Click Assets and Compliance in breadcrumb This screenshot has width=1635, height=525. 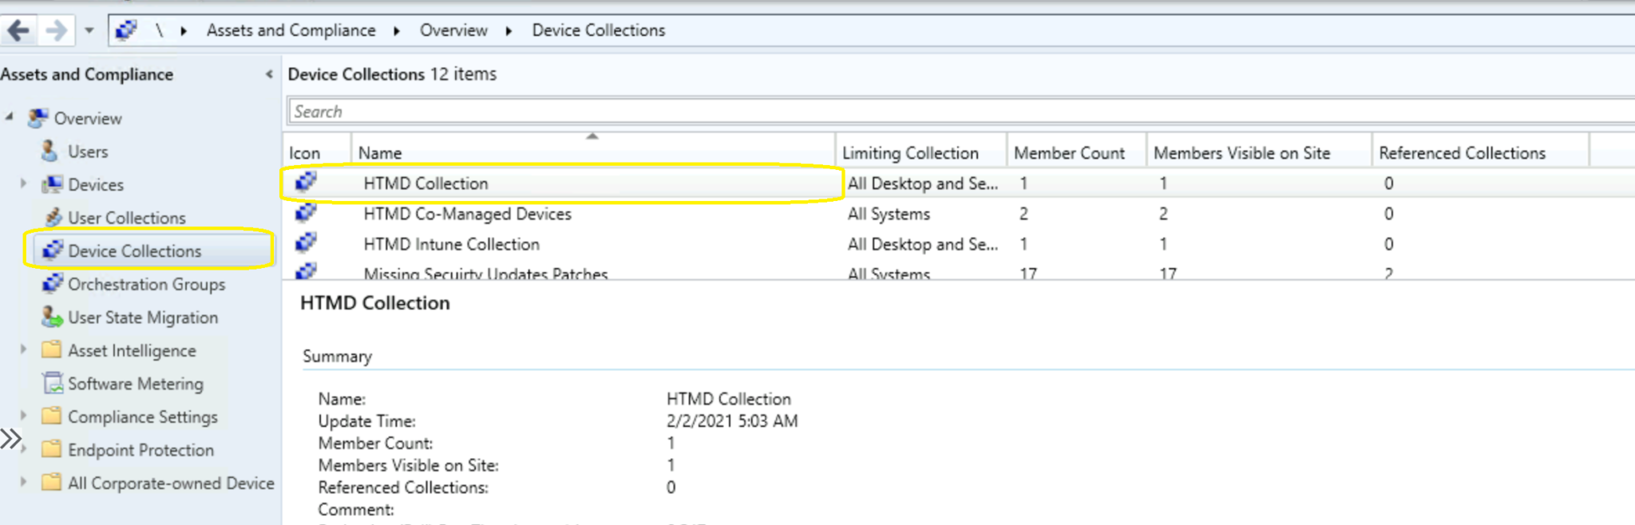pyautogui.click(x=291, y=30)
